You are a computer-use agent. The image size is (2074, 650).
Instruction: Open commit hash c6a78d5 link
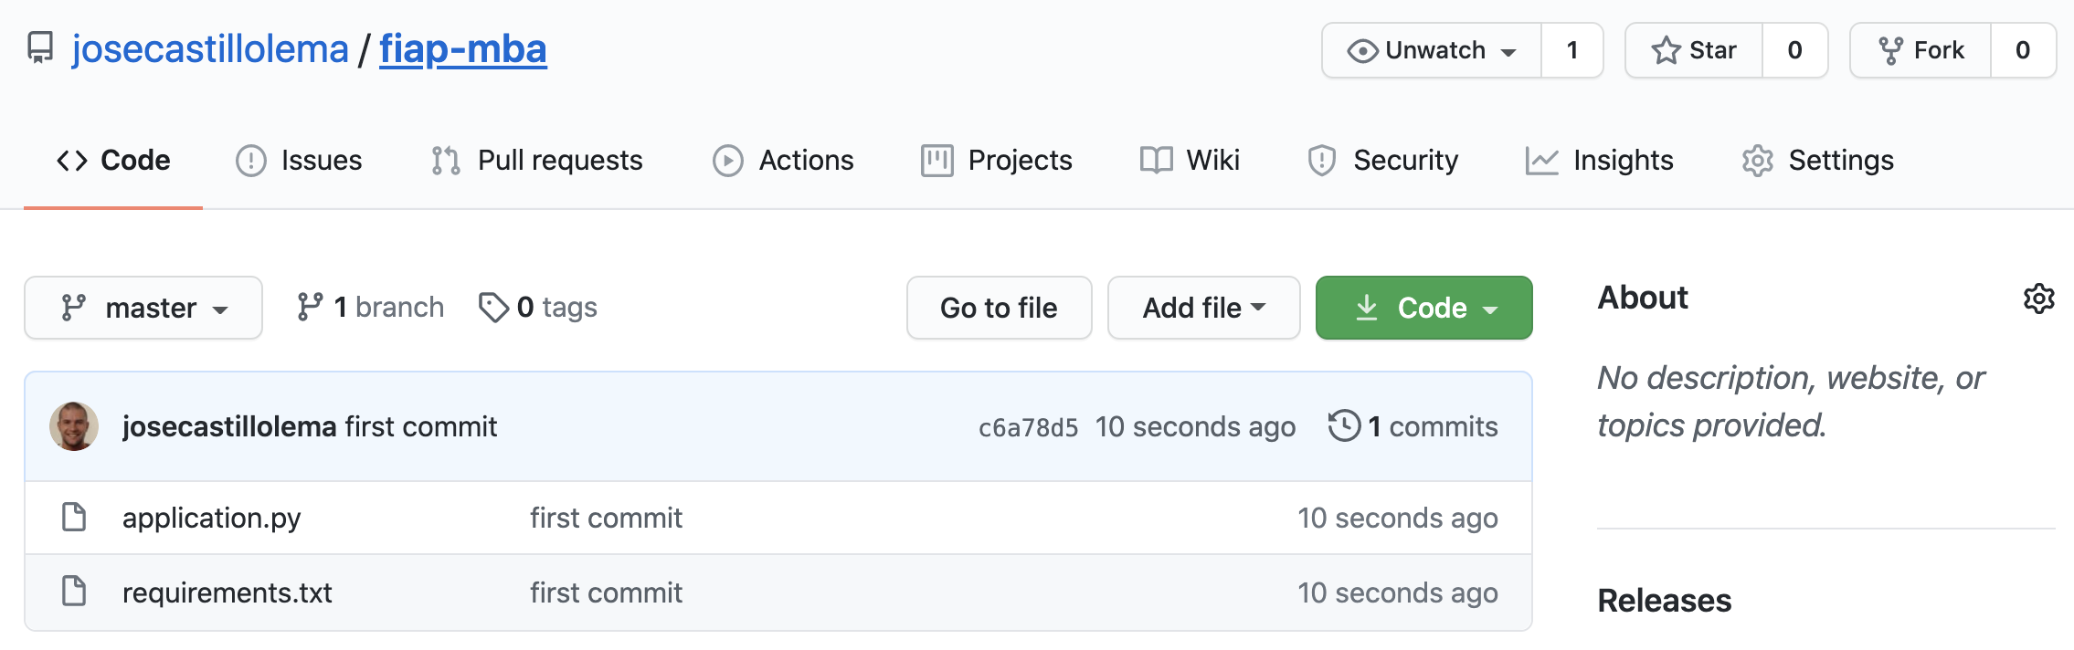[1028, 427]
